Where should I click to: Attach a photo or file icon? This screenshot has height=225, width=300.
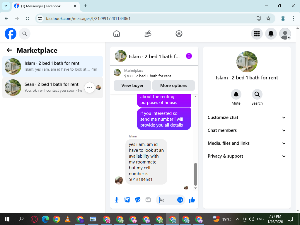point(127,200)
